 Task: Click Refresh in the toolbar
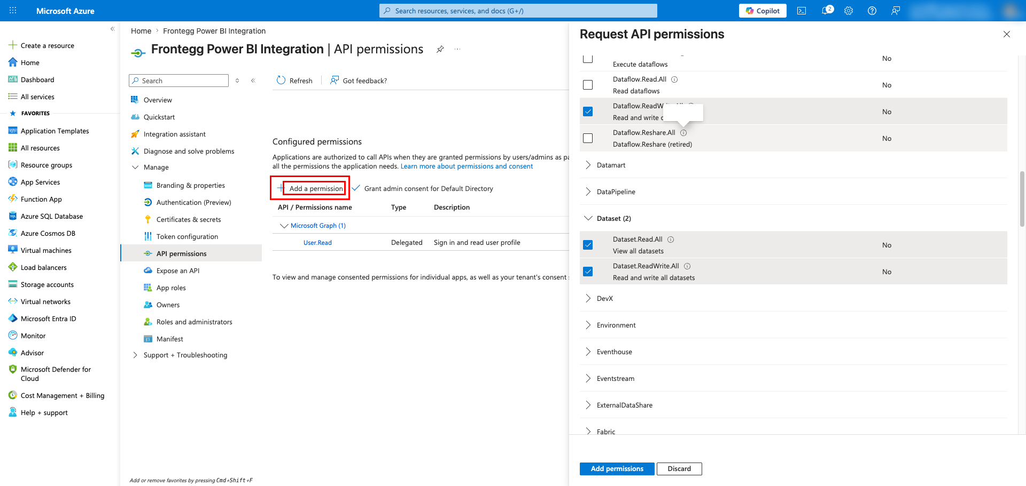click(294, 81)
